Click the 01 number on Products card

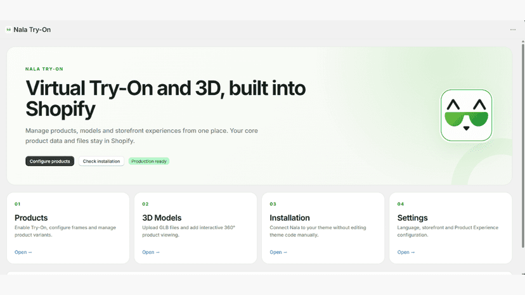point(17,204)
